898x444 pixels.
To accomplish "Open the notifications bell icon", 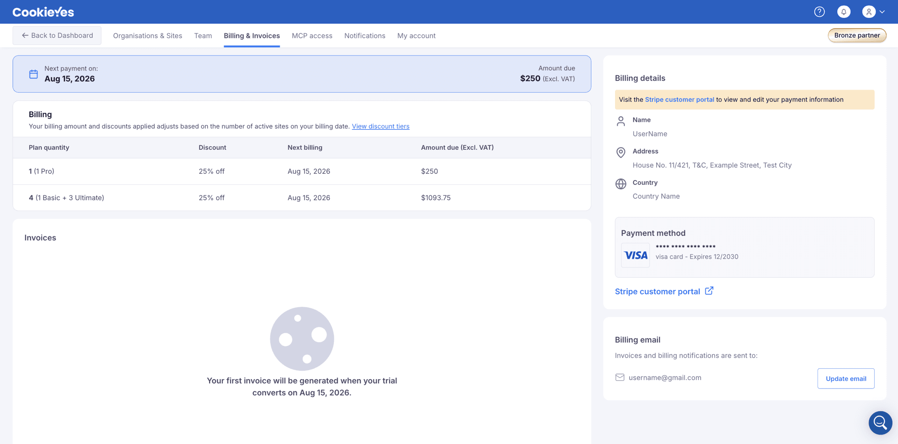I will [844, 12].
